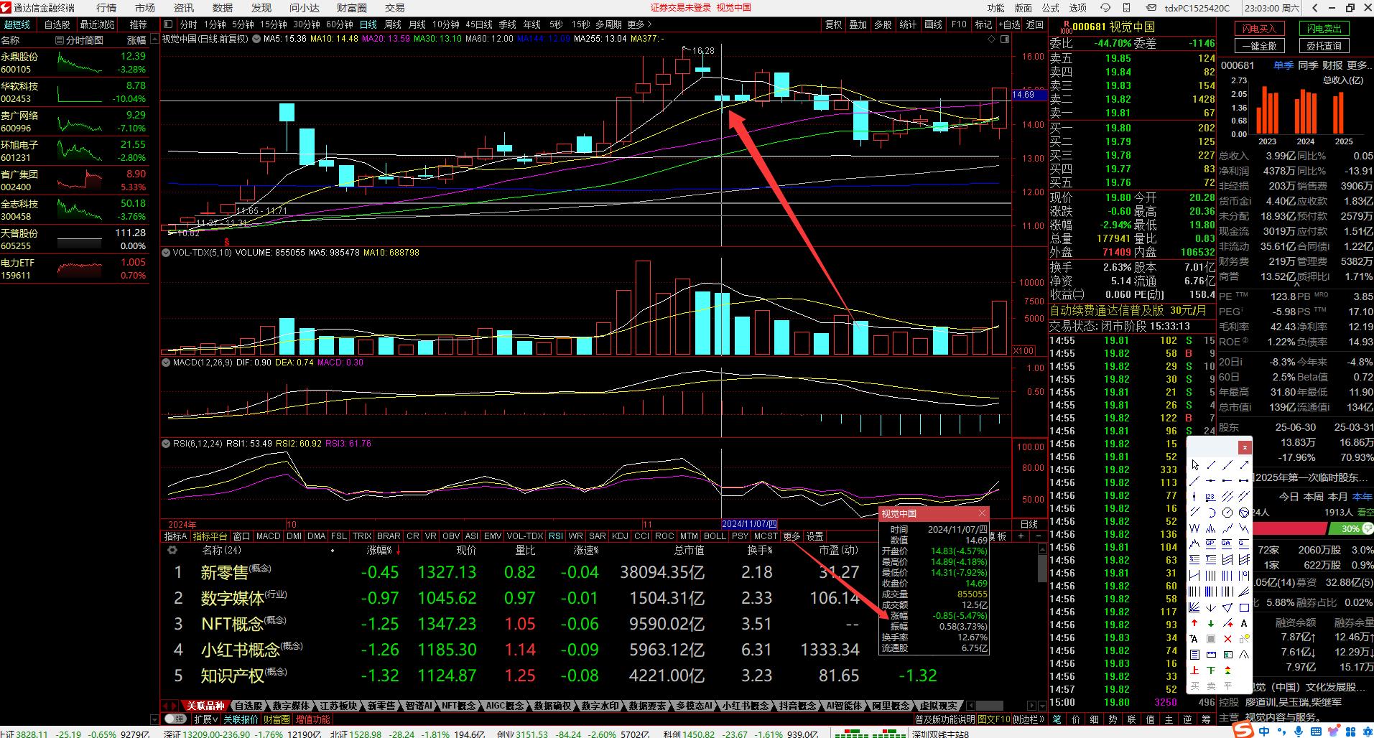Toggle the switch left of 扩展
The height and width of the screenshot is (738, 1374).
[x=173, y=719]
